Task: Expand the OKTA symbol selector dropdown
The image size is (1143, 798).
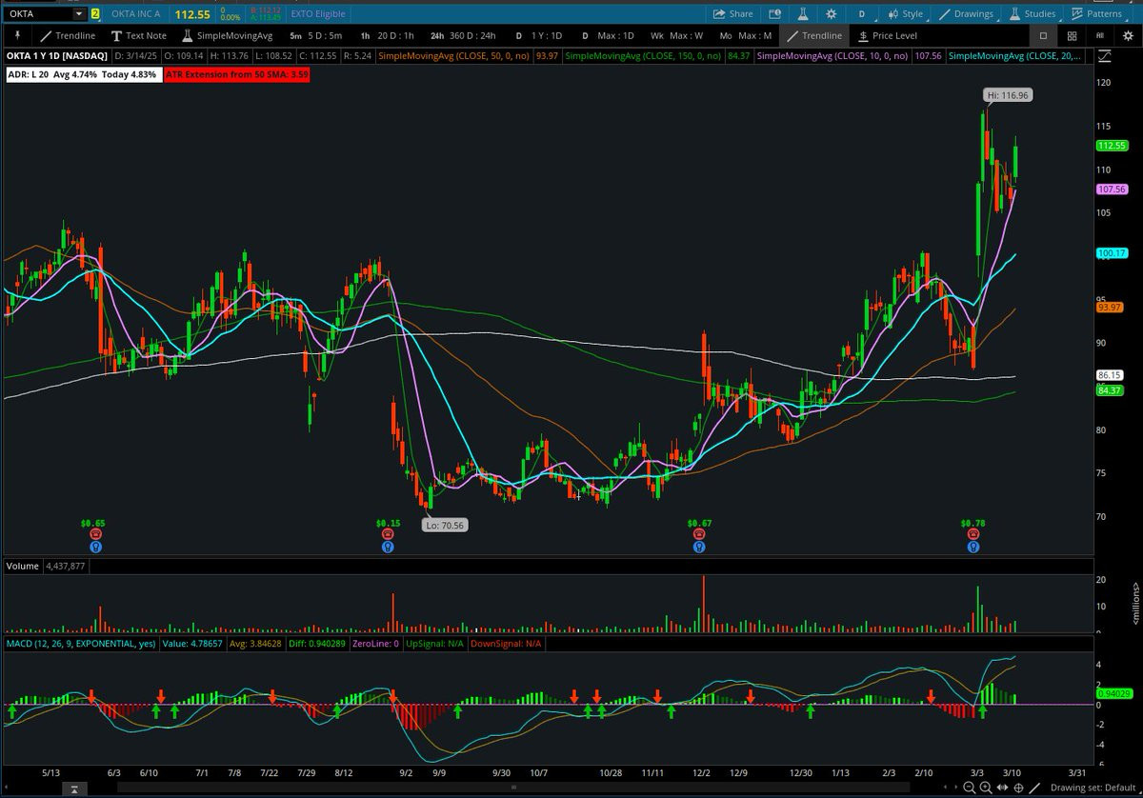Action: (77, 14)
